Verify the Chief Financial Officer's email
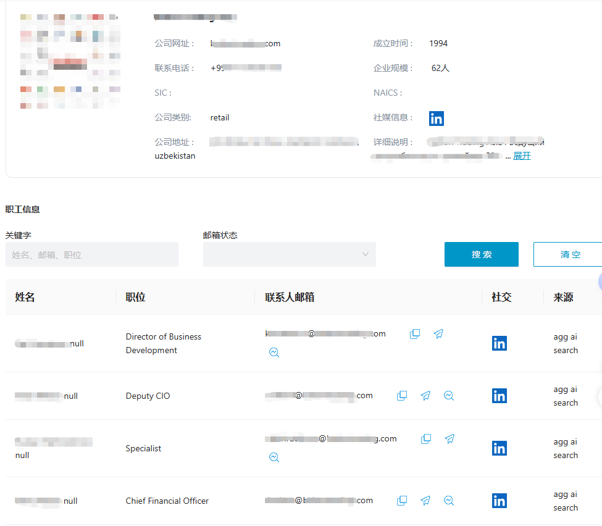The height and width of the screenshot is (526, 602). click(x=449, y=501)
